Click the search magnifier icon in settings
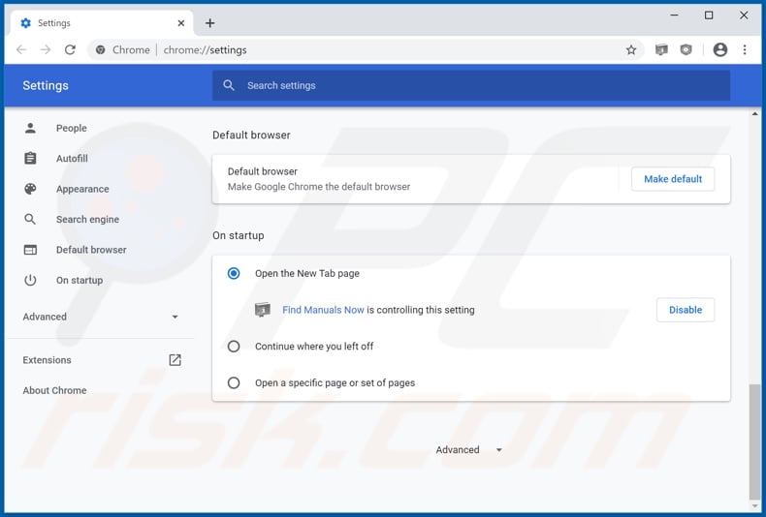Screen dimensions: 766x517 tap(229, 85)
